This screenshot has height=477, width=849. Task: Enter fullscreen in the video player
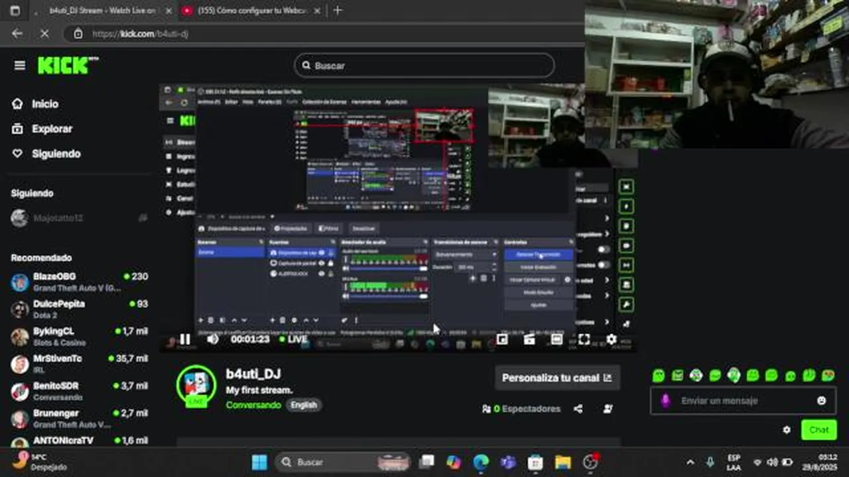[584, 339]
